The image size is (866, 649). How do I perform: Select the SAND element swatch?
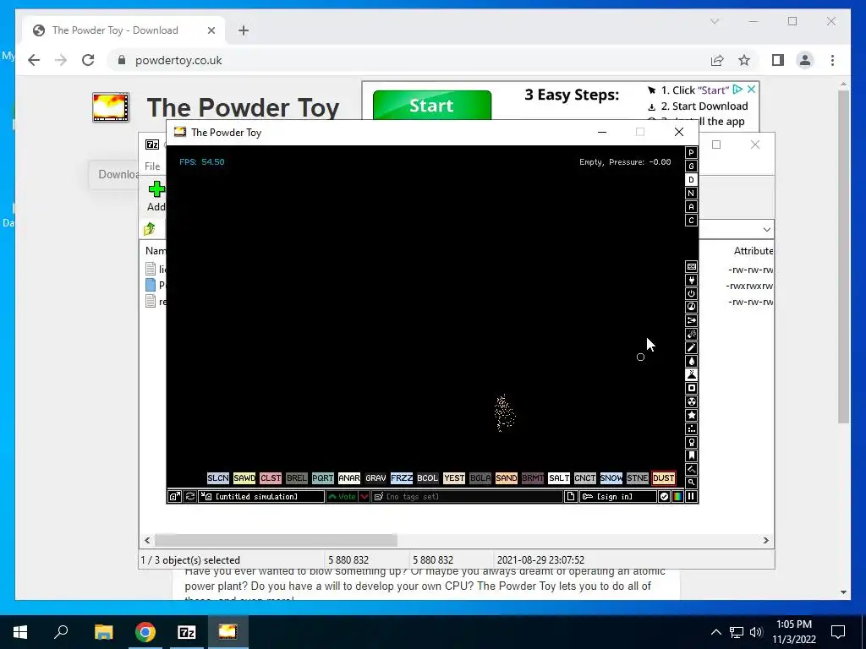[x=506, y=478]
